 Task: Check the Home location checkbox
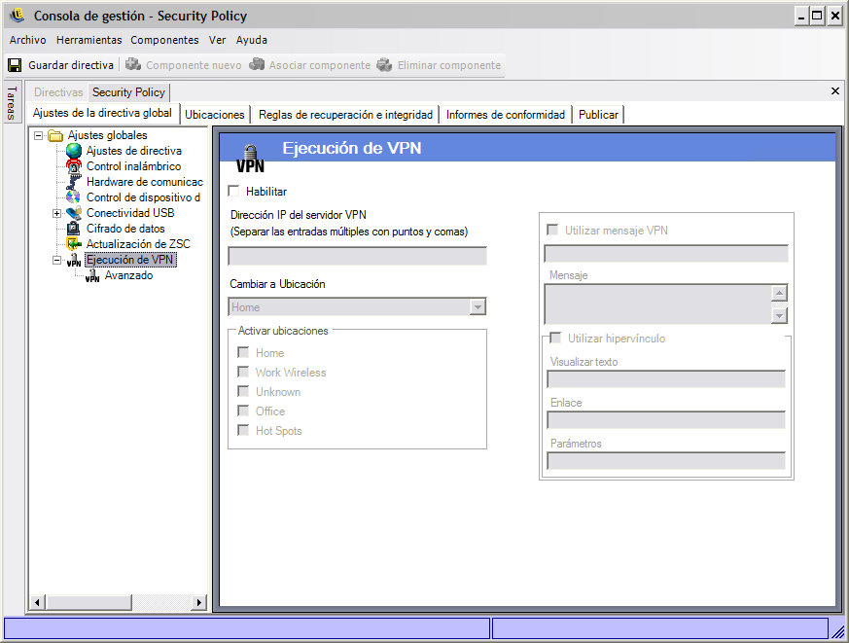click(x=243, y=353)
